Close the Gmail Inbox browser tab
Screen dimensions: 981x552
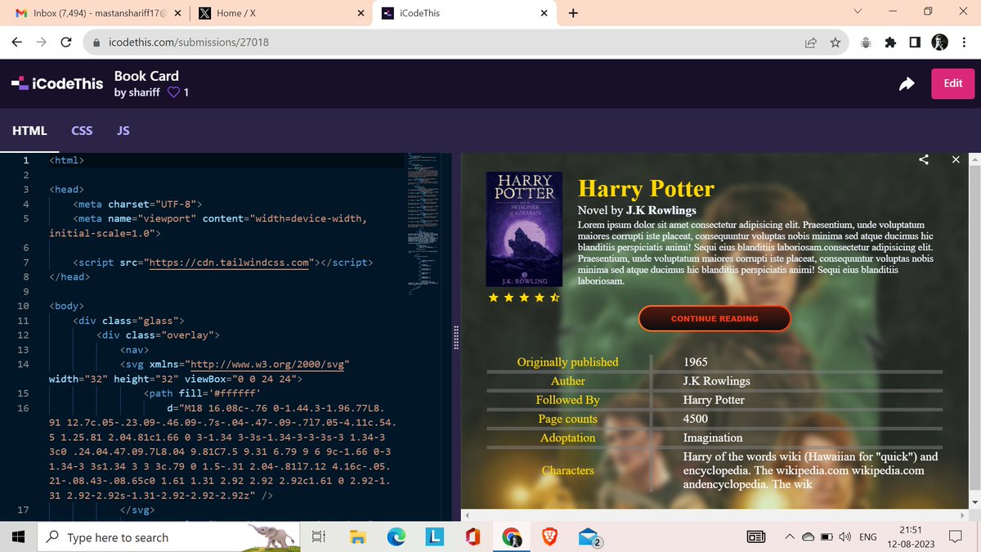click(x=177, y=13)
